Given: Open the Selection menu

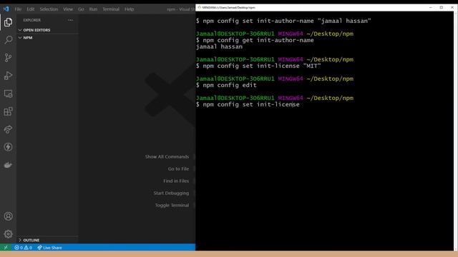Looking at the screenshot, I should tap(49, 9).
